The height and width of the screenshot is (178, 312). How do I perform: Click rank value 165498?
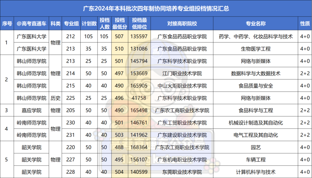coord(139,110)
